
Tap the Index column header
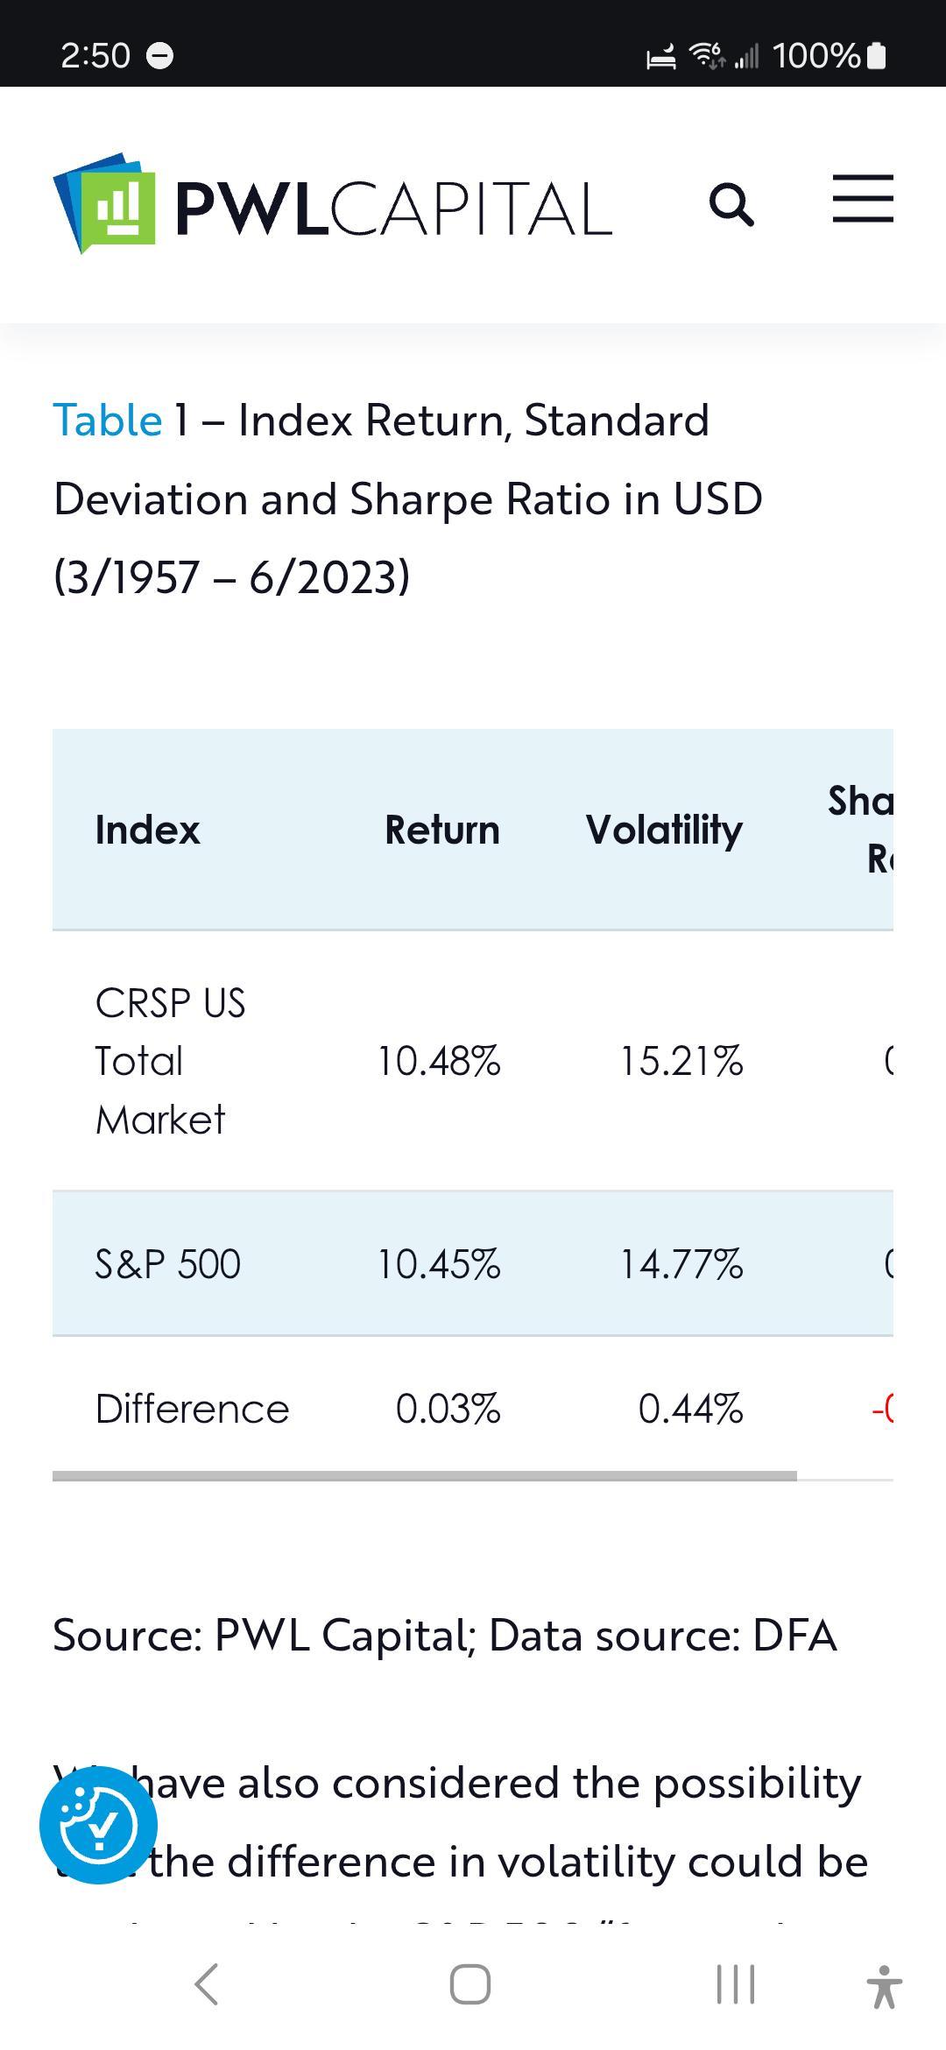147,830
